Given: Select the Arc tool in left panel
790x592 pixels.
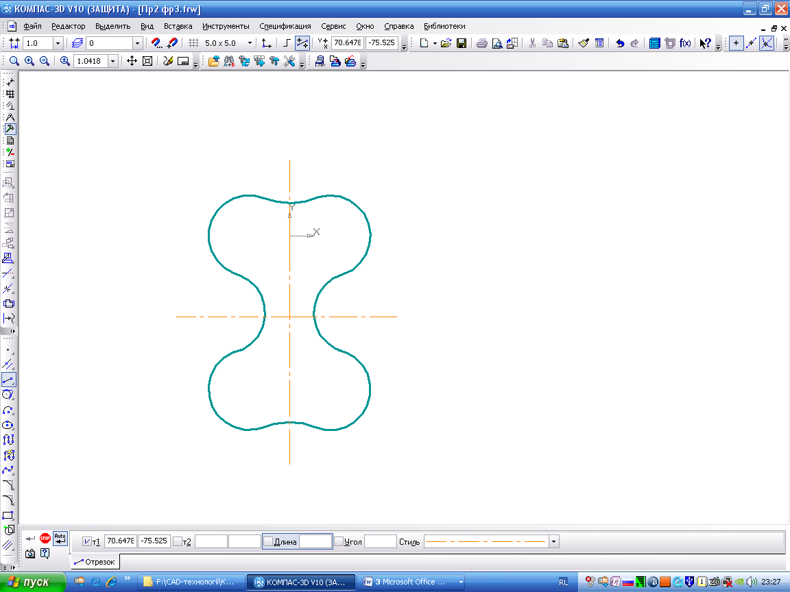Looking at the screenshot, I should click(8, 410).
